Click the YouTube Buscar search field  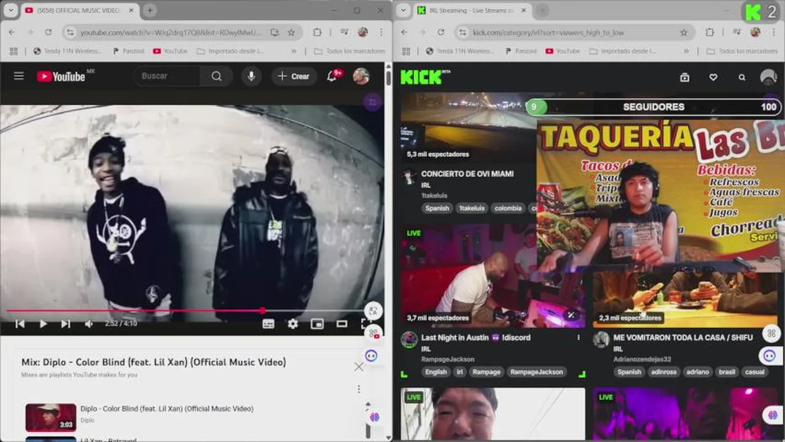pos(167,76)
